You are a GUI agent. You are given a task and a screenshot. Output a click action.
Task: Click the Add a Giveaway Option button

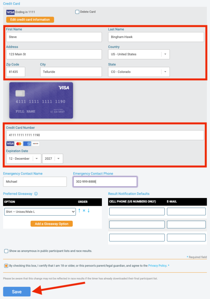tap(52, 224)
